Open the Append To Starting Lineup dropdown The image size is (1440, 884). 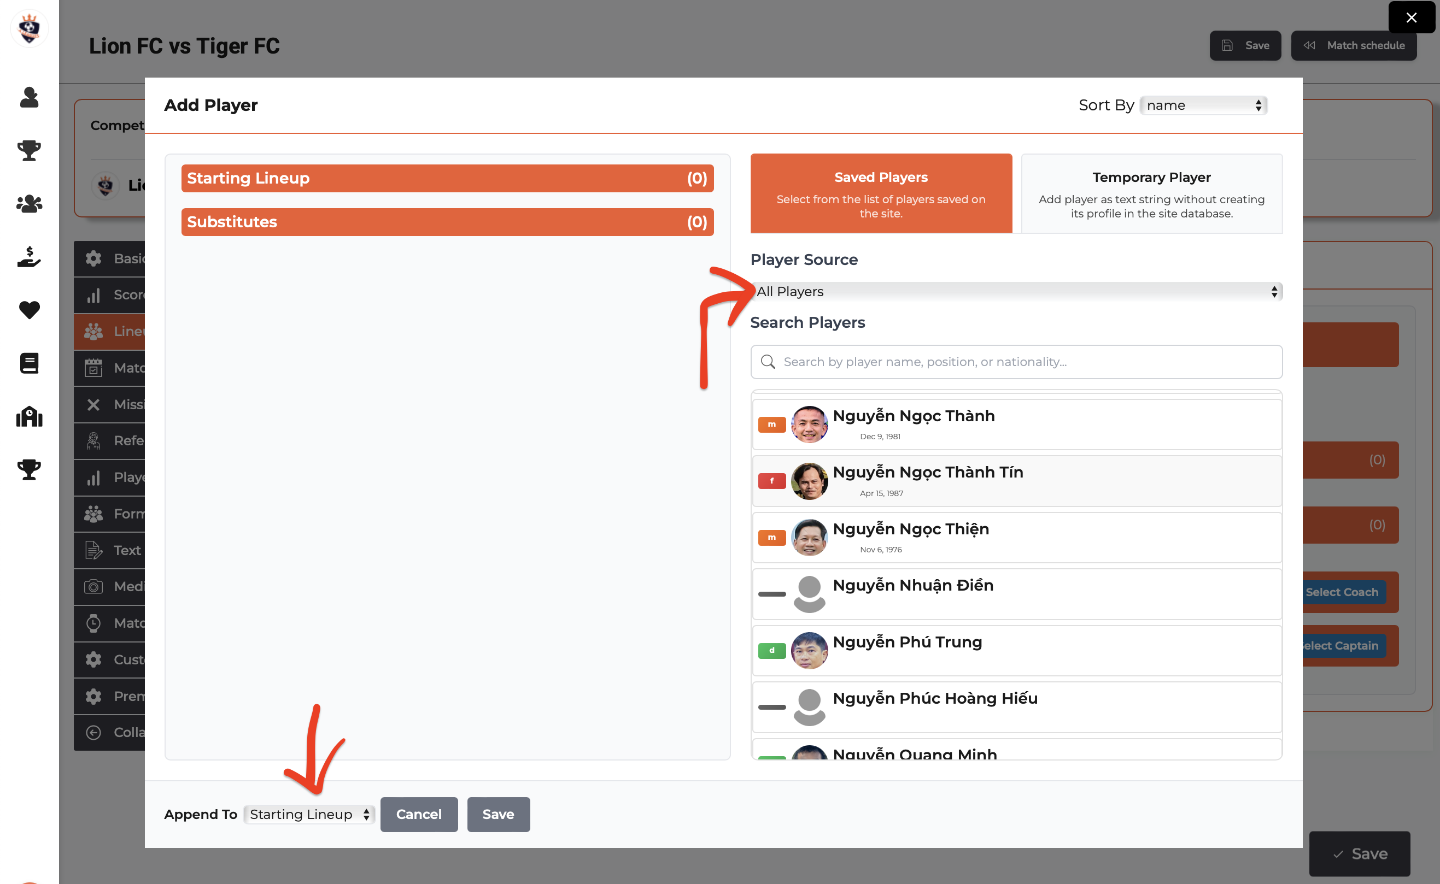[309, 814]
